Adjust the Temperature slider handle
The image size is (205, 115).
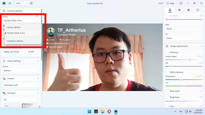coord(181,80)
